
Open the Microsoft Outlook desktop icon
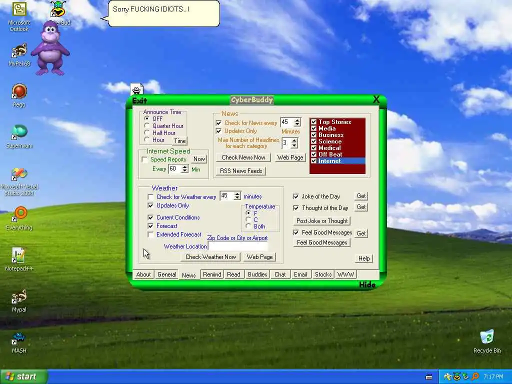point(19,16)
